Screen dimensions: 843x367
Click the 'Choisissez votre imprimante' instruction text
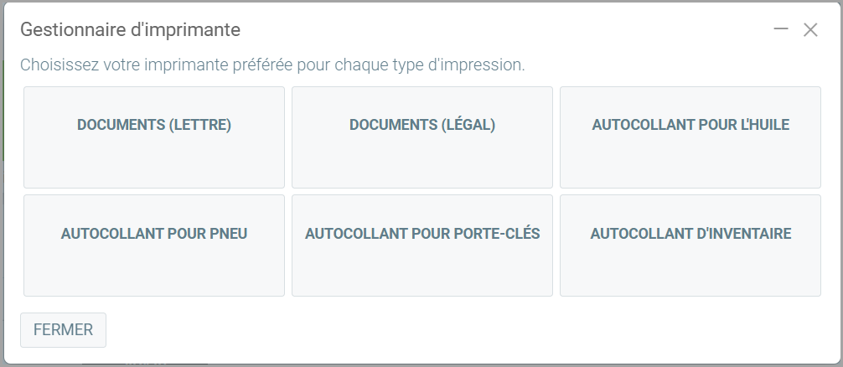coord(272,65)
